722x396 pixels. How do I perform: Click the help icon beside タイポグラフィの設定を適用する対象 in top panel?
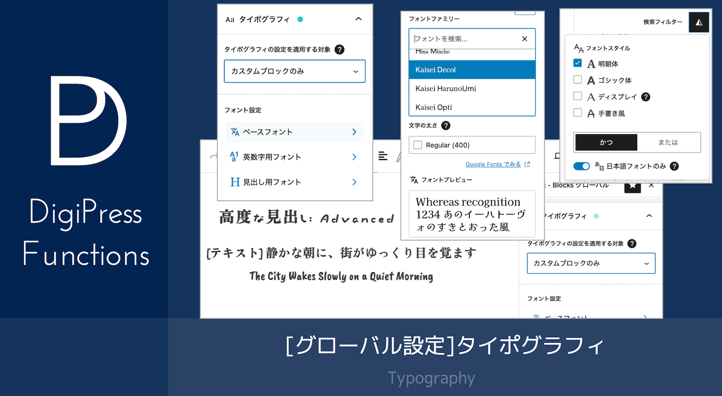pos(340,49)
